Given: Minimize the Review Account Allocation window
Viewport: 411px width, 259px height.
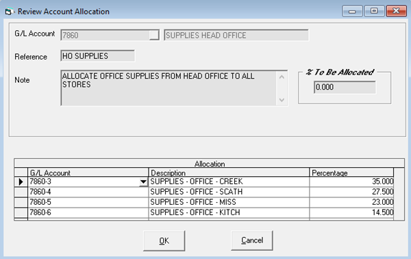Looking at the screenshot, I should tap(352, 11).
